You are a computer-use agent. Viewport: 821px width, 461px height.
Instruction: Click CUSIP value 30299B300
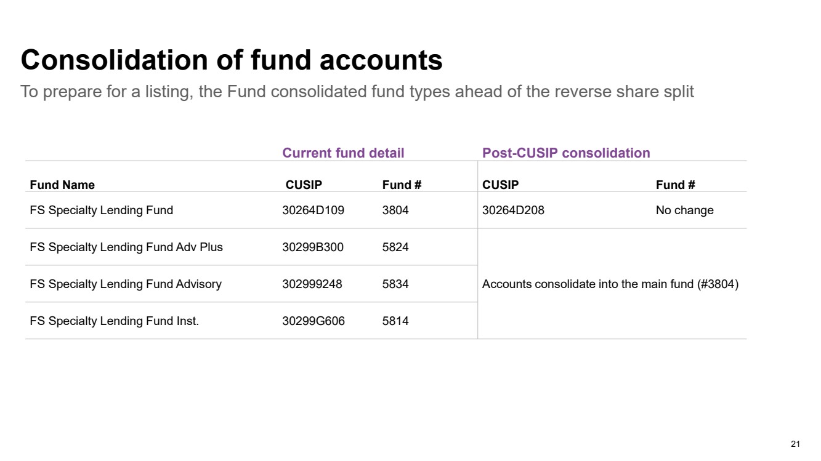point(313,247)
